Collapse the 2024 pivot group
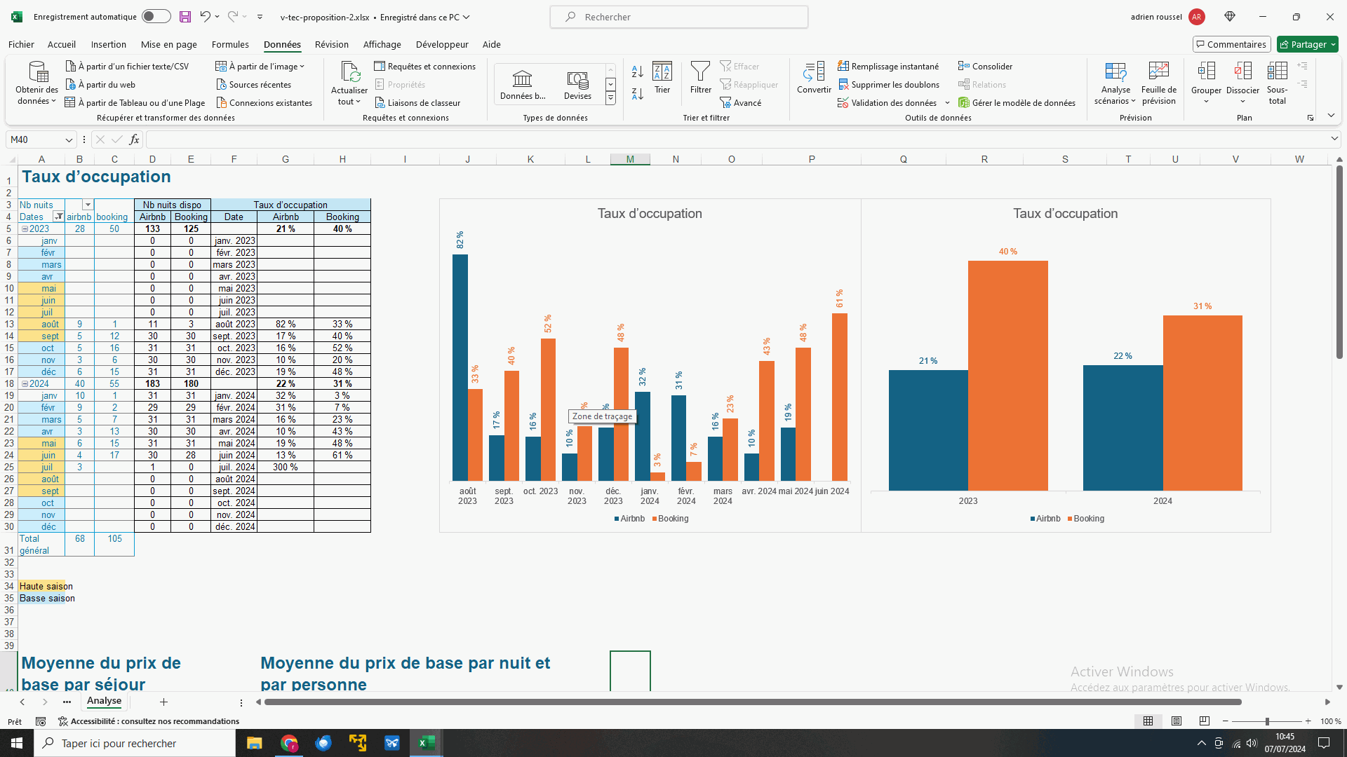The width and height of the screenshot is (1347, 757). click(25, 384)
